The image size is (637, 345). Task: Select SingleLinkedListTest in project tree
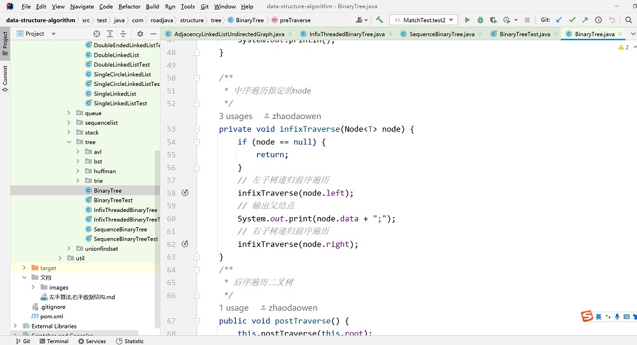tap(120, 103)
